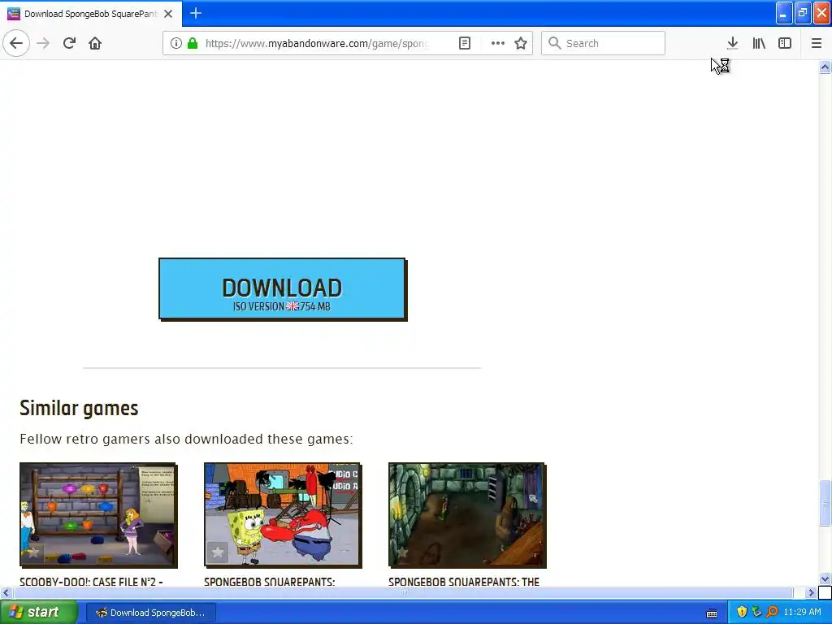Bookmark this page with the star

point(521,43)
